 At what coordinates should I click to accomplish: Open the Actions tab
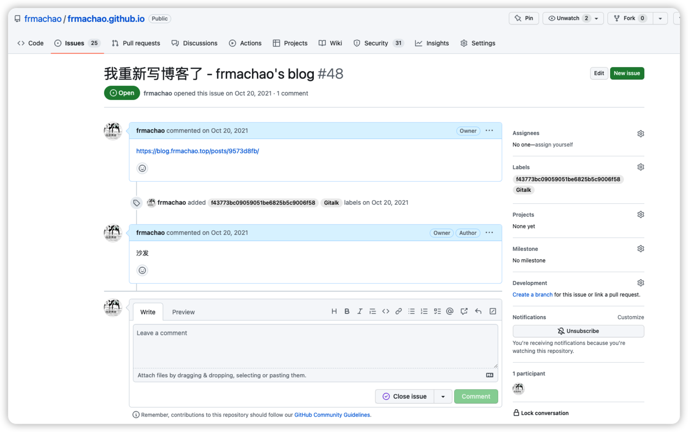245,43
